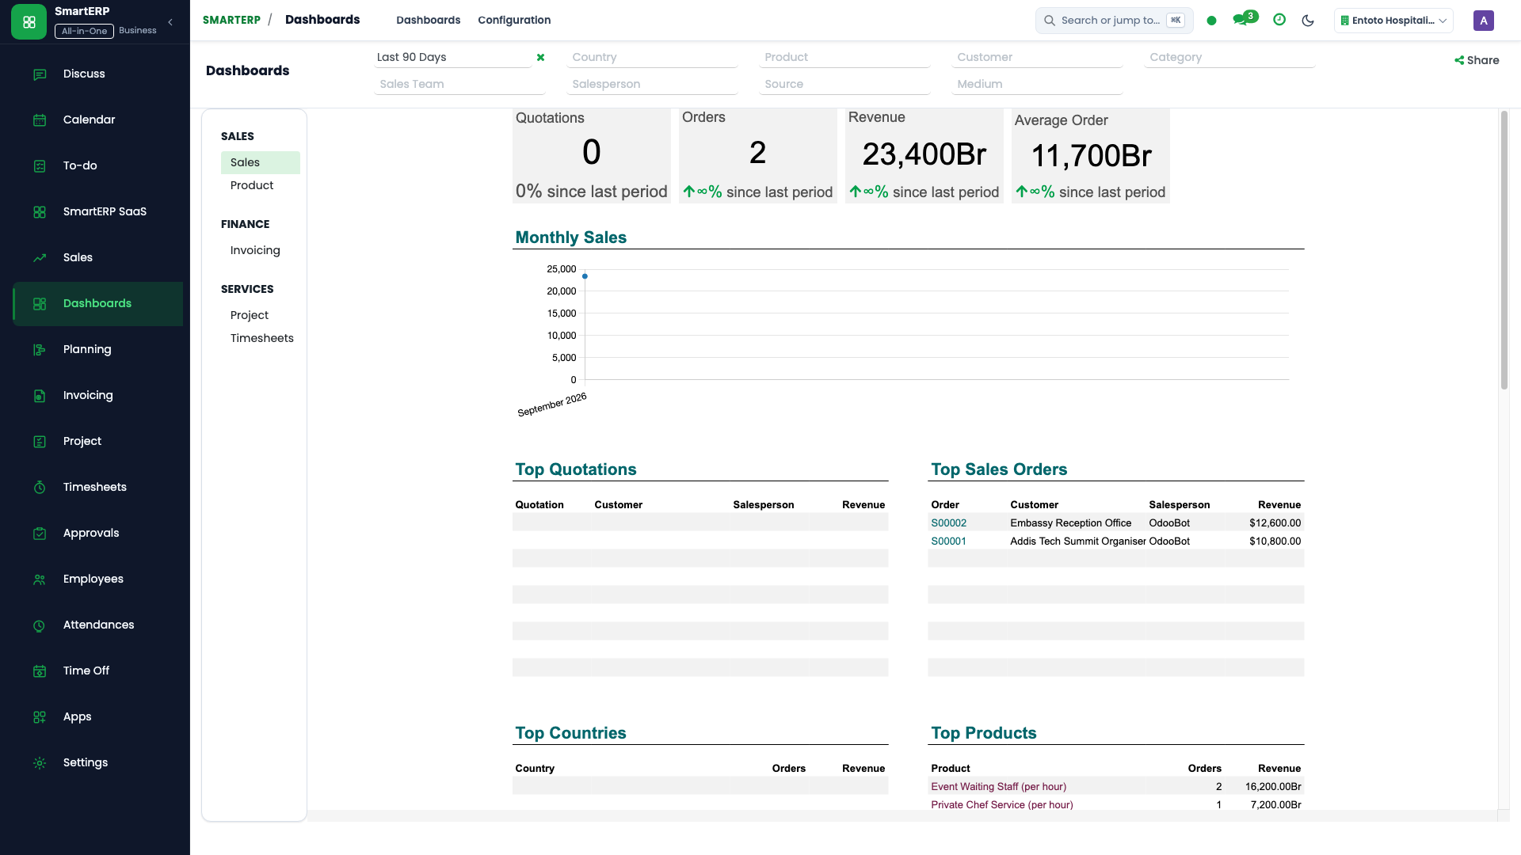The height and width of the screenshot is (855, 1521).
Task: Click the user avatar A
Action: pos(1484,21)
